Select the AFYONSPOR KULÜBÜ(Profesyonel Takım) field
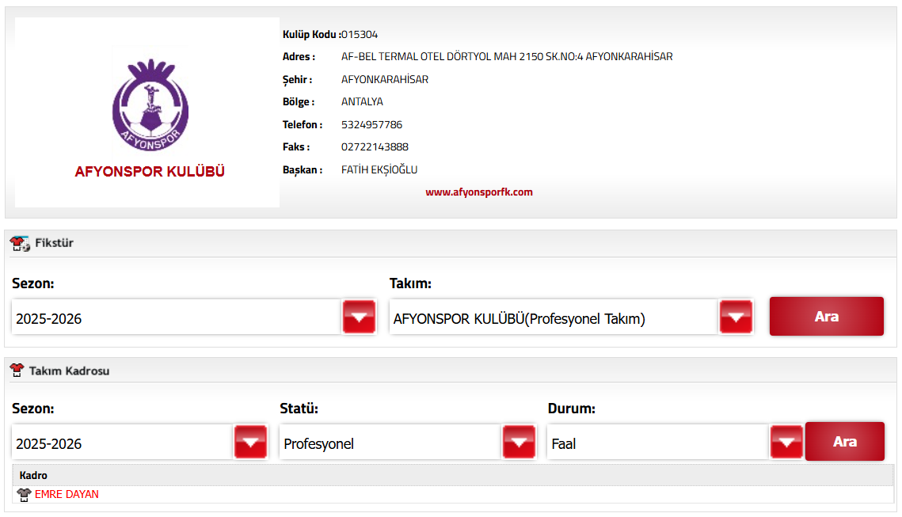Viewport: 902px width, 517px height. (x=554, y=317)
